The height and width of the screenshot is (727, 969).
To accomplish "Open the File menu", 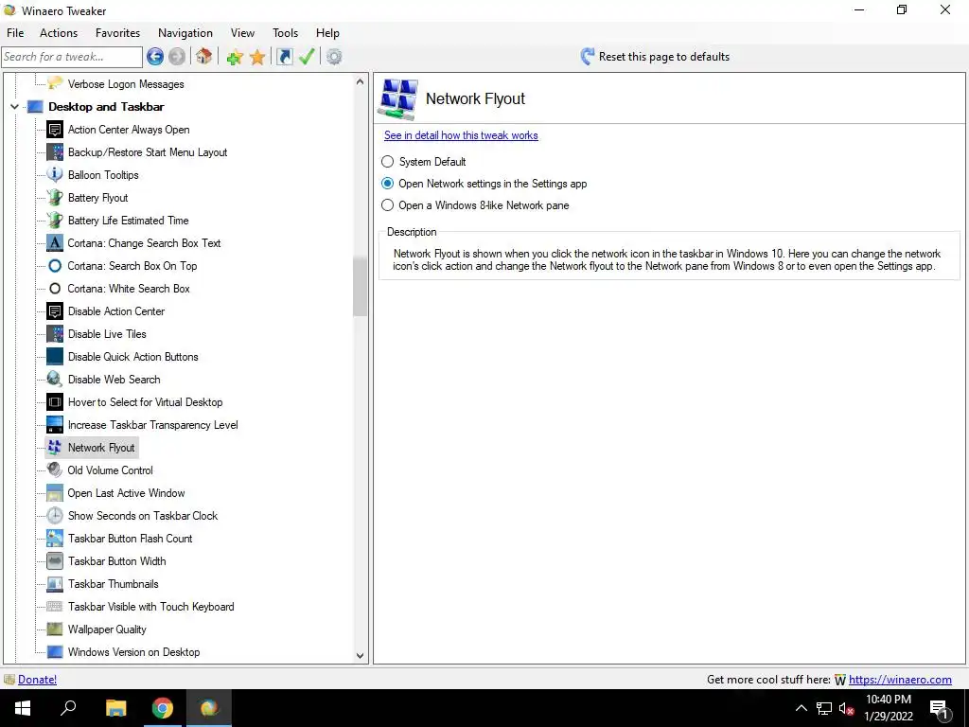I will pos(15,33).
